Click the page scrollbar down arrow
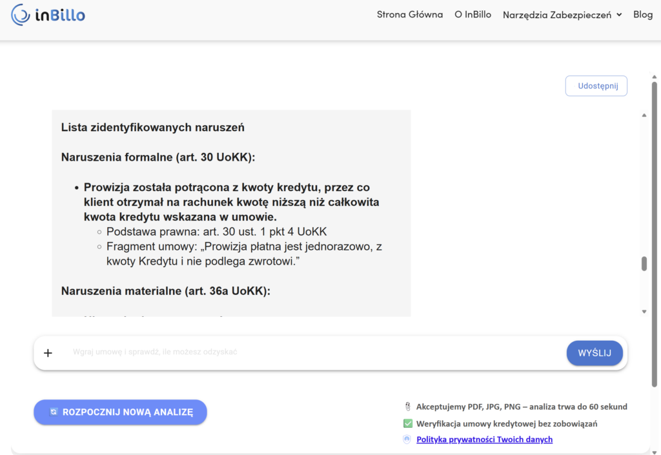661x455 pixels. point(655,452)
